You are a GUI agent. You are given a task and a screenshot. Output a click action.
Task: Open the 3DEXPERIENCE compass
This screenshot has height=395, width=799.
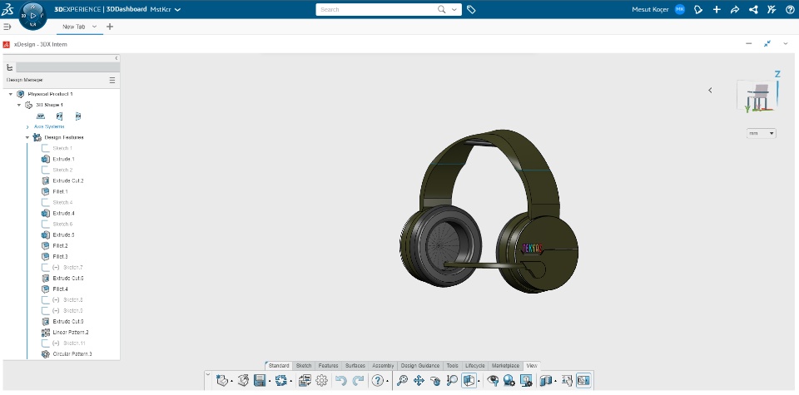(x=32, y=15)
